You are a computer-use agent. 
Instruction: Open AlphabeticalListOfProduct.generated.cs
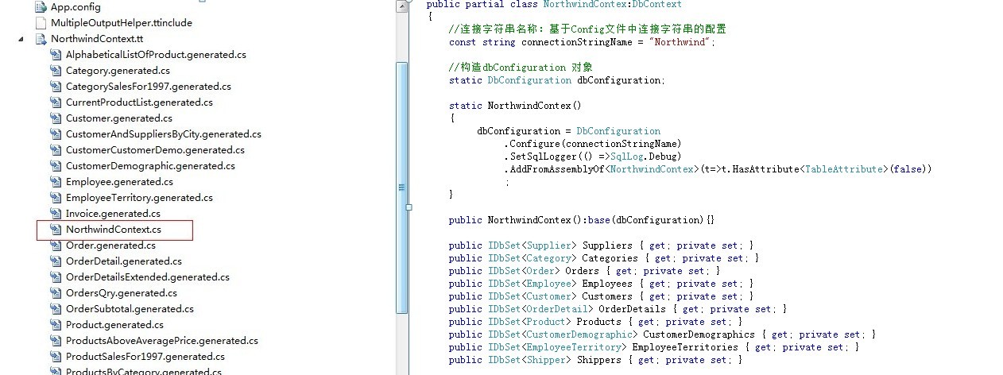coord(156,55)
